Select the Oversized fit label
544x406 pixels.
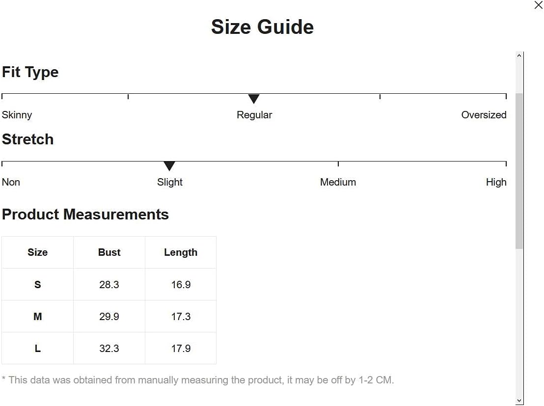pos(484,115)
